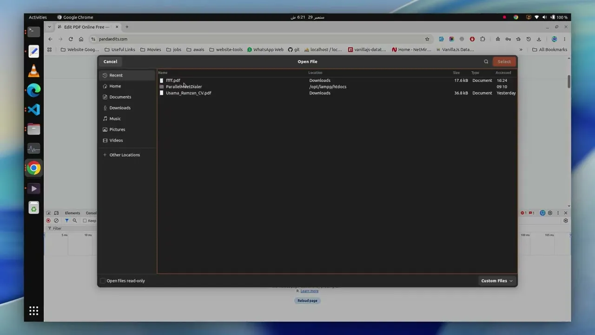Sort files by Size column header
The height and width of the screenshot is (335, 595).
[x=456, y=73]
